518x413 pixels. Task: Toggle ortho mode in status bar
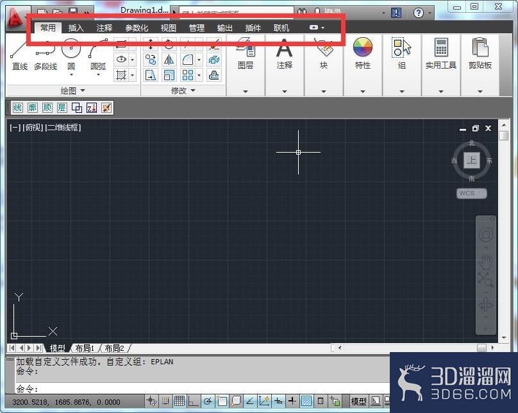(x=193, y=401)
